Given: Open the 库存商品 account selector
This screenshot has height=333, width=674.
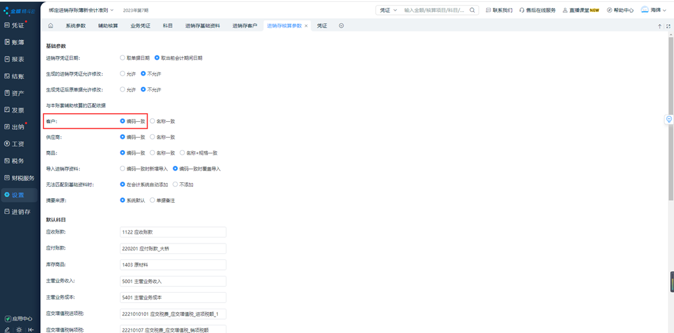Looking at the screenshot, I should coord(173,265).
